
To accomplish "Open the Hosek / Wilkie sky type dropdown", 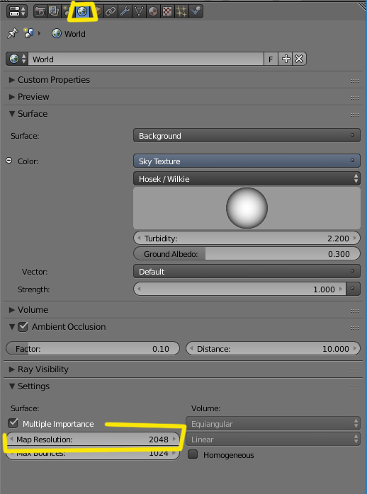I will [x=247, y=178].
